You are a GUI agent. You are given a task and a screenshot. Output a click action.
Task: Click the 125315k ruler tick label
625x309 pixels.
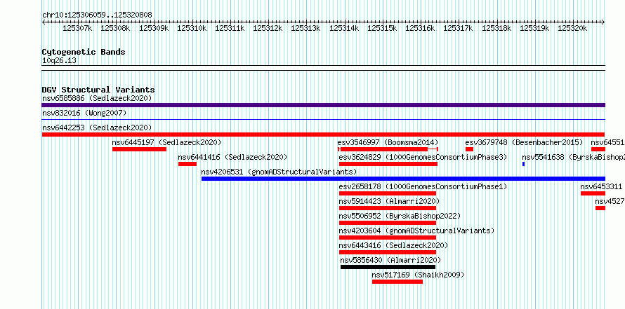pos(382,28)
